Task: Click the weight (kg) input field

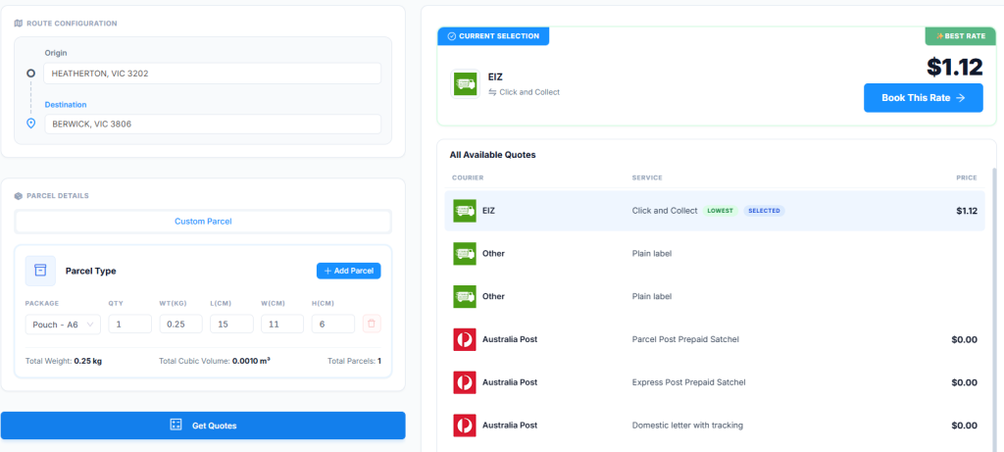Action: coord(180,324)
